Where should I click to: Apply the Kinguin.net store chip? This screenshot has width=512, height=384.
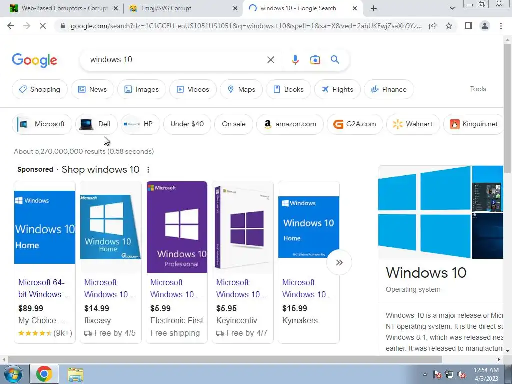tap(473, 124)
